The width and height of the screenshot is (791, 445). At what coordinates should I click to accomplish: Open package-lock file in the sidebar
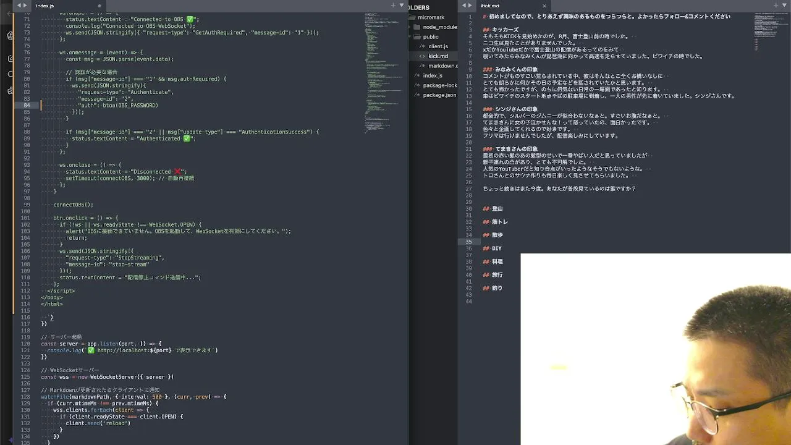[x=440, y=85]
